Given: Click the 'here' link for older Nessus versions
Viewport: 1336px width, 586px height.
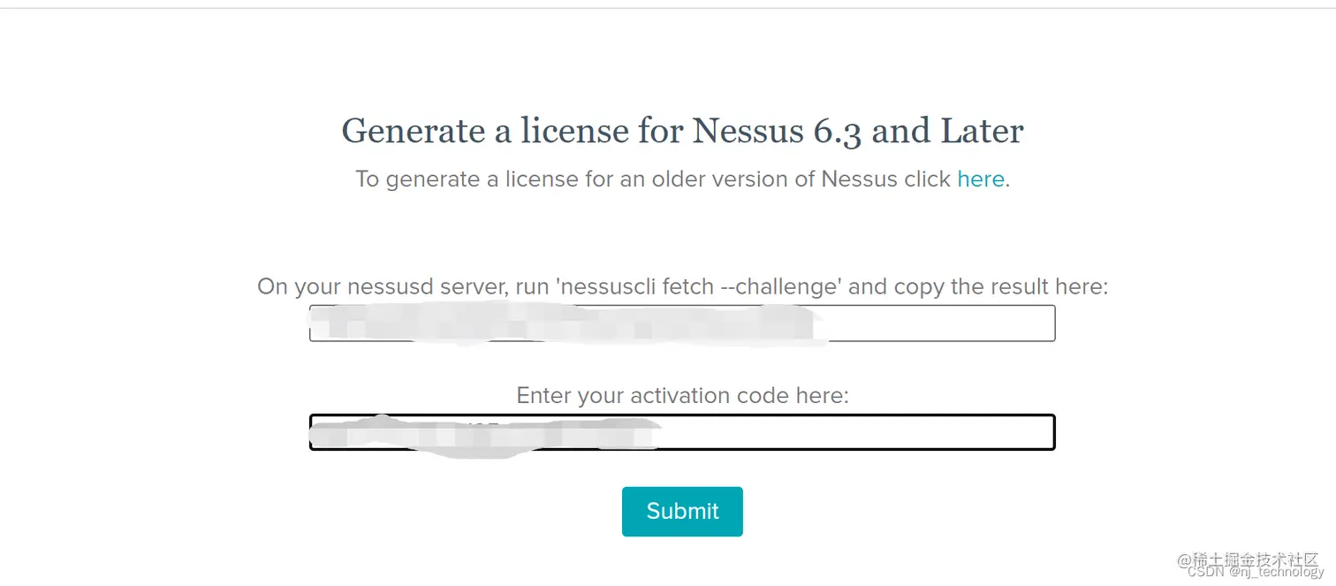Looking at the screenshot, I should (981, 179).
